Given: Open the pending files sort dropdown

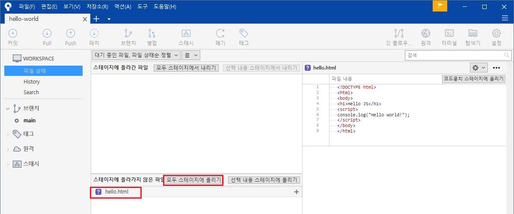Looking at the screenshot, I should pyautogui.click(x=136, y=55).
